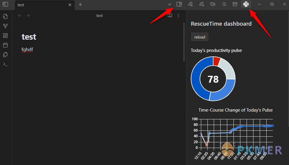Screen dimensions: 289x165
Task: Open the note's more options menu
Action: tap(178, 16)
